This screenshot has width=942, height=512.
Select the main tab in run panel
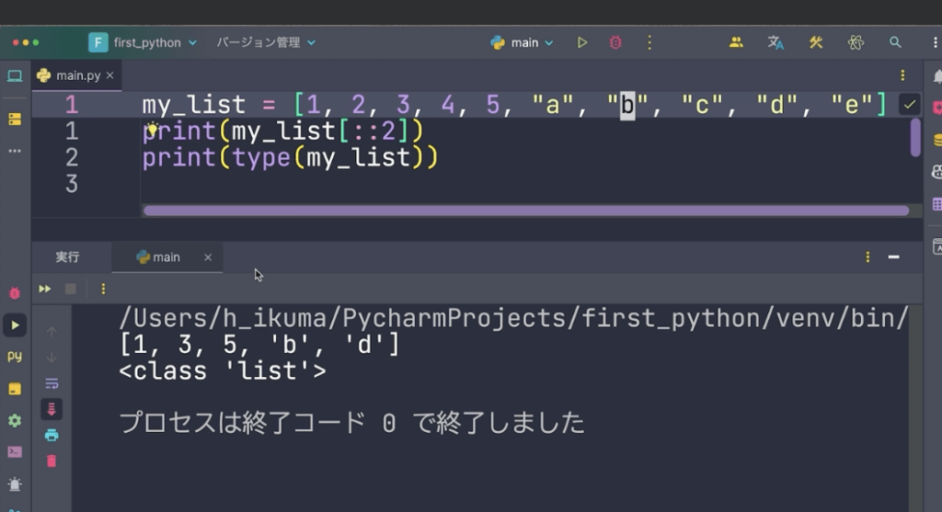click(159, 257)
